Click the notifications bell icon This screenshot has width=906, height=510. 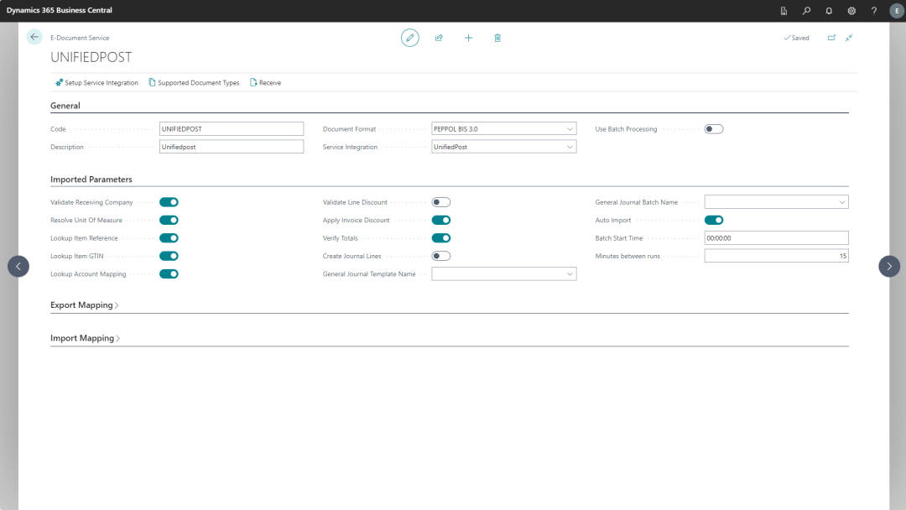(x=829, y=11)
